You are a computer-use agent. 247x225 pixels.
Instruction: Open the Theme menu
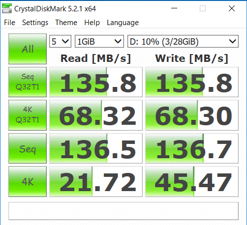(66, 23)
